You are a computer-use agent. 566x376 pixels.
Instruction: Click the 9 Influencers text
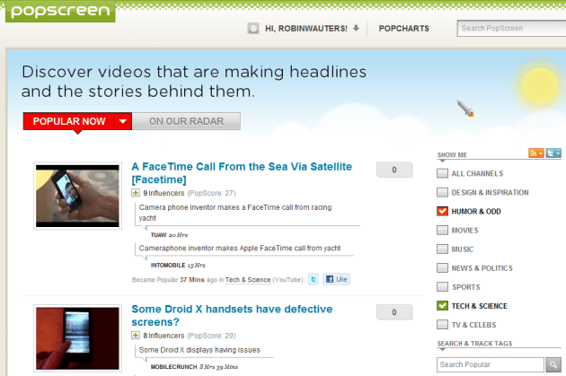(164, 193)
